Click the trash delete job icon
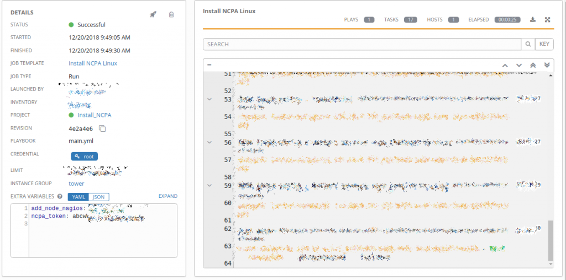 [171, 14]
